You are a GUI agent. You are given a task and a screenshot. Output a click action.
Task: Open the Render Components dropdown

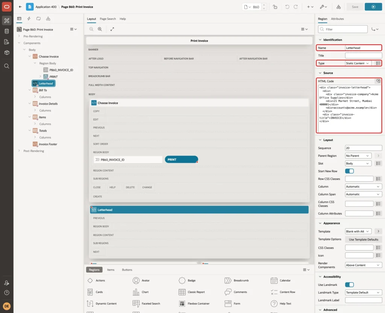coord(364,265)
